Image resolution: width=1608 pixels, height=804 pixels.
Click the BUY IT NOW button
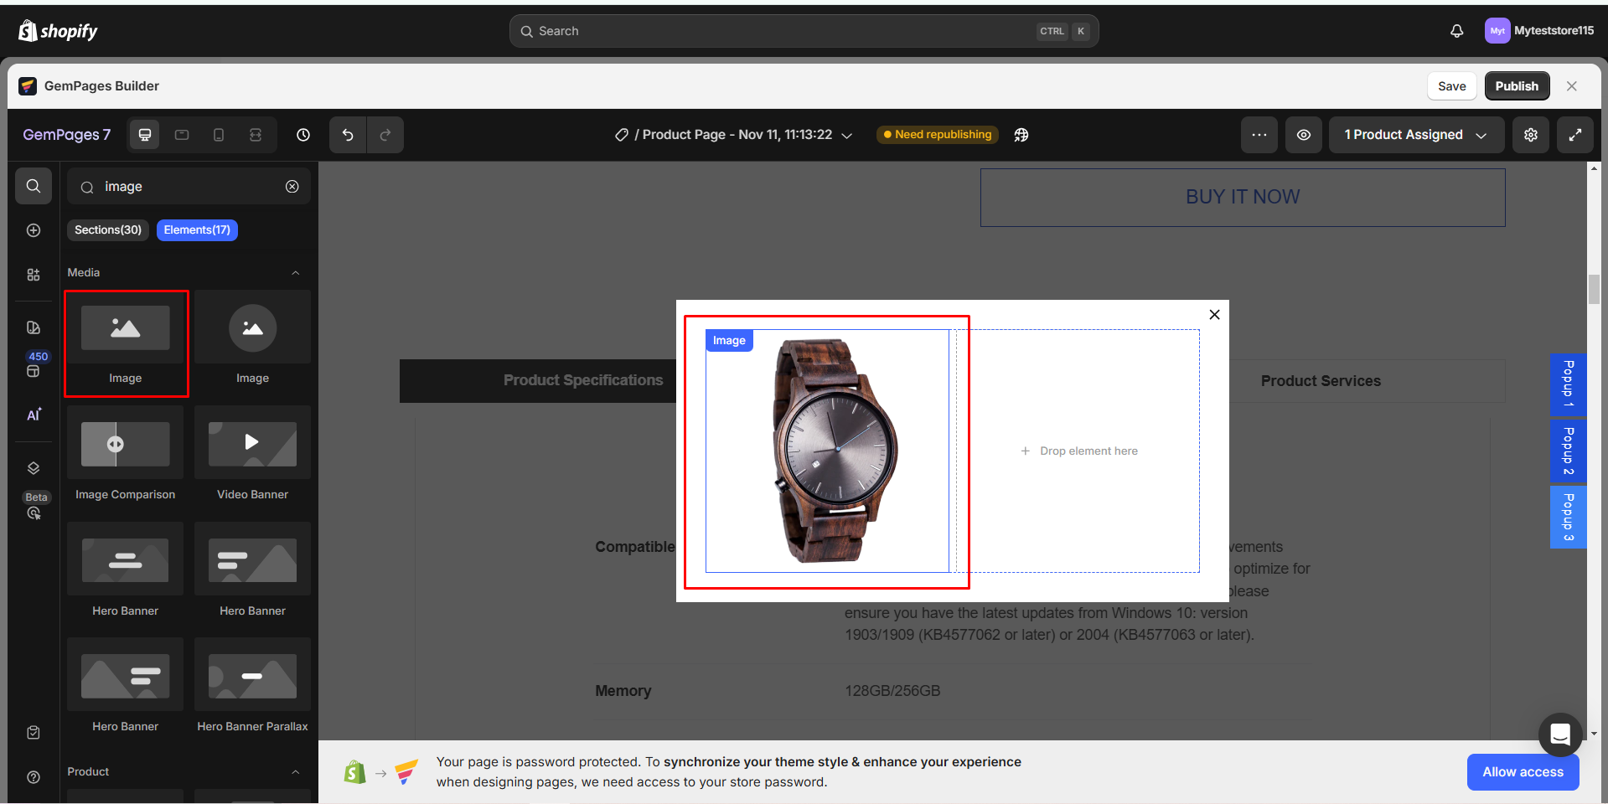(x=1243, y=198)
